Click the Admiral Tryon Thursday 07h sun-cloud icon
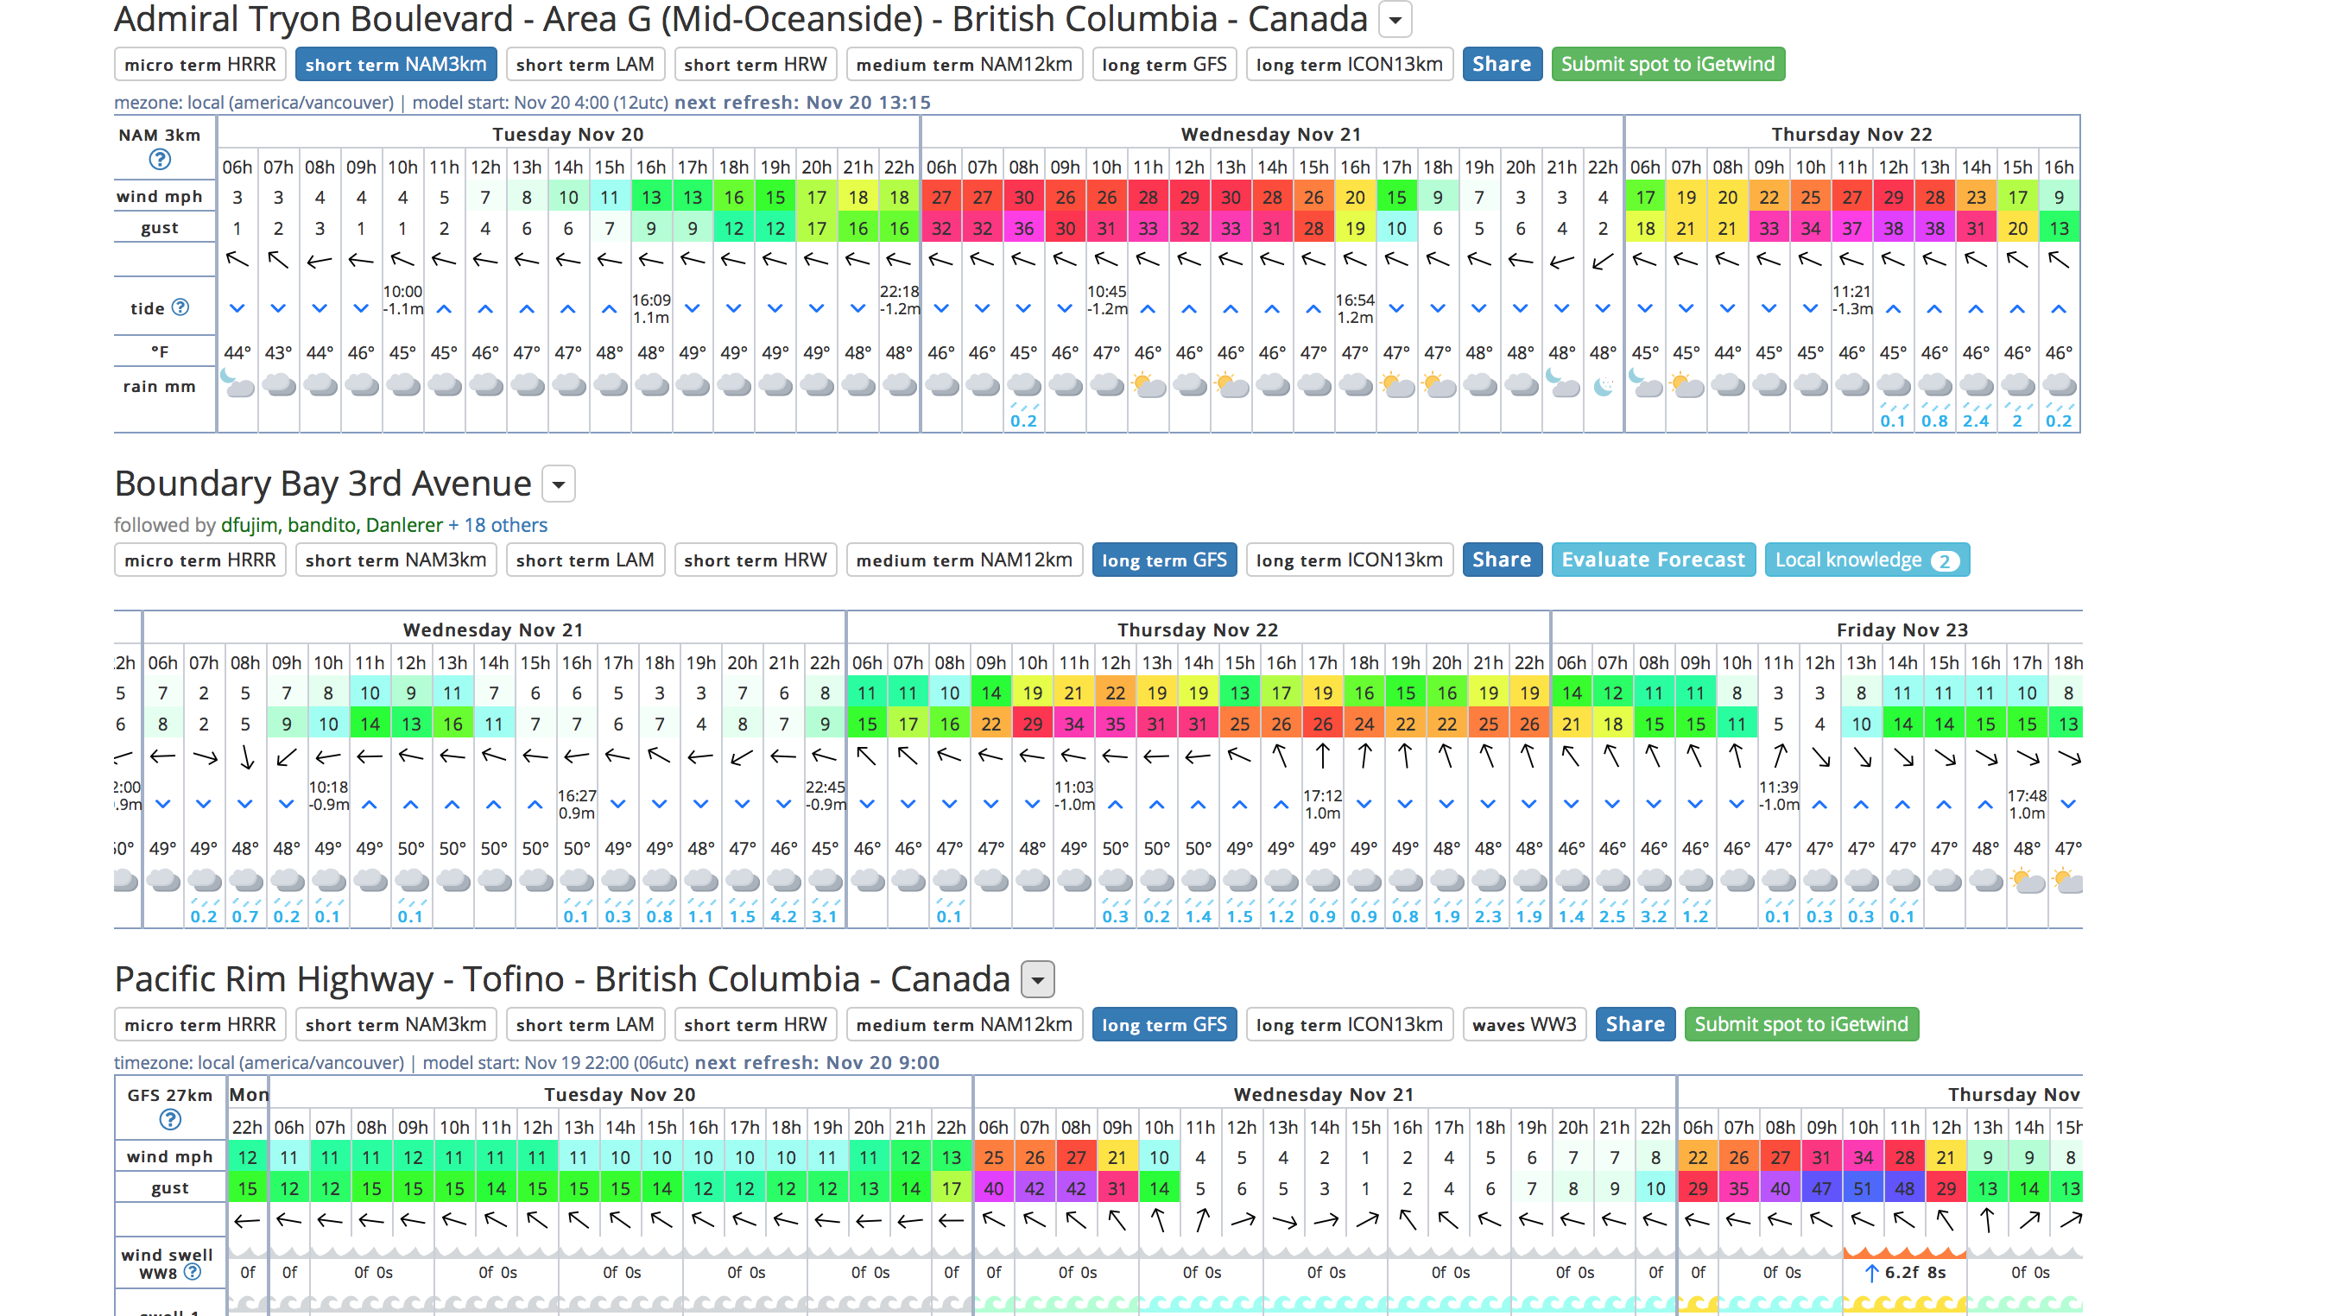2335x1316 pixels. 1686,384
